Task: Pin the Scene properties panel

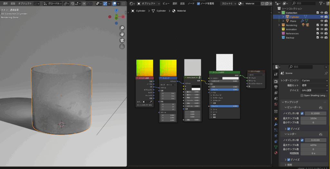Action: click(x=326, y=74)
